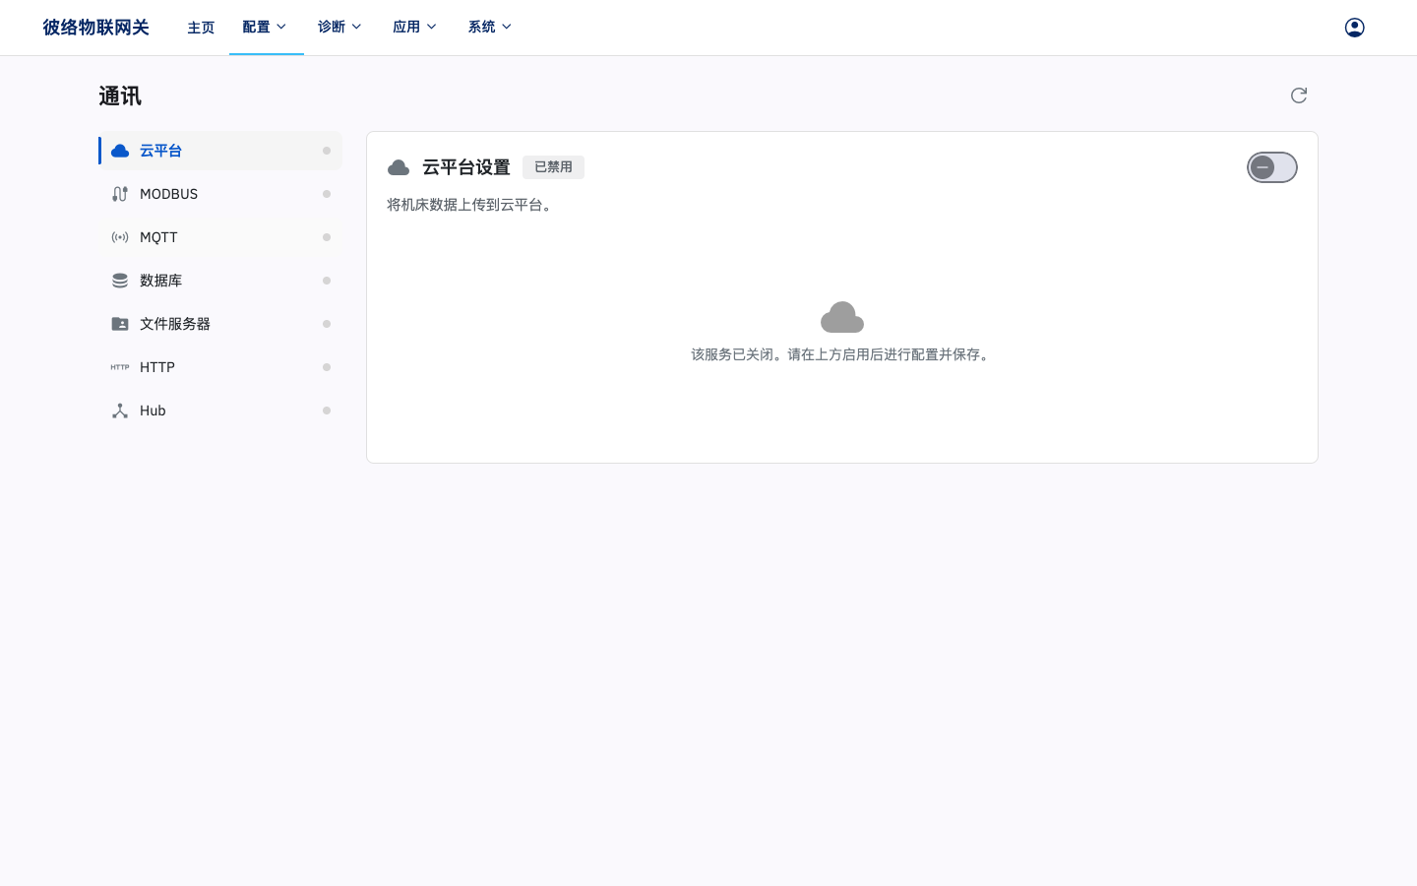
Task: Click the 云平台设置 panel title
Action: (466, 167)
